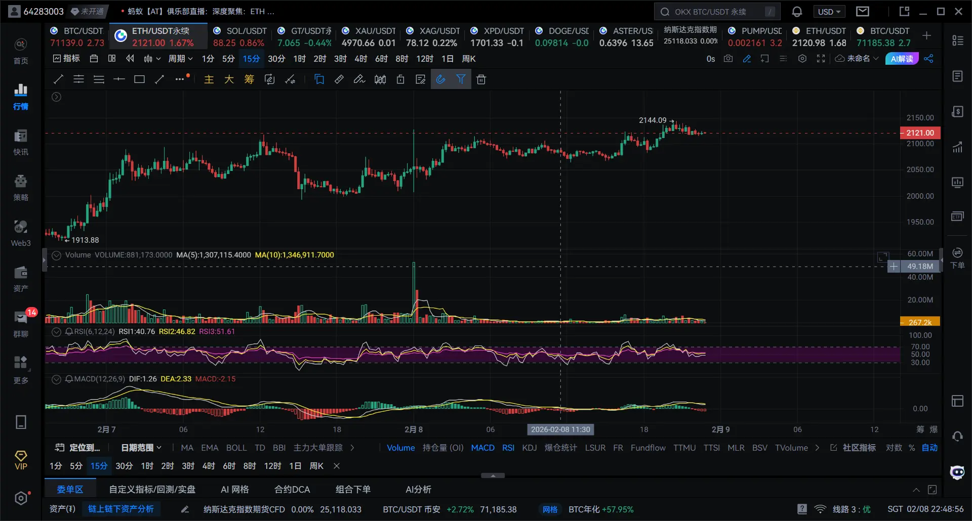
Task: Open 下单 order panel on the right sidebar
Action: (x=957, y=258)
